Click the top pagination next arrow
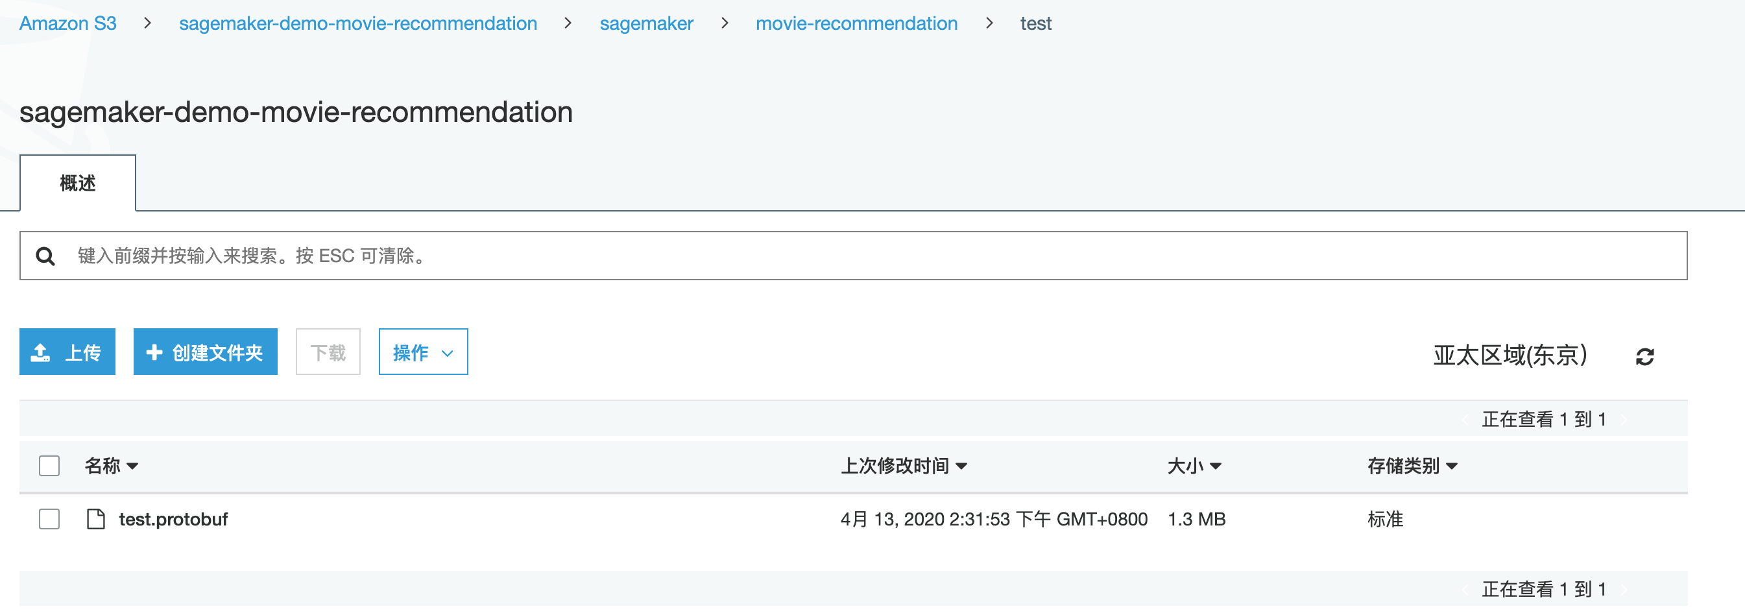The width and height of the screenshot is (1745, 615). [x=1624, y=420]
